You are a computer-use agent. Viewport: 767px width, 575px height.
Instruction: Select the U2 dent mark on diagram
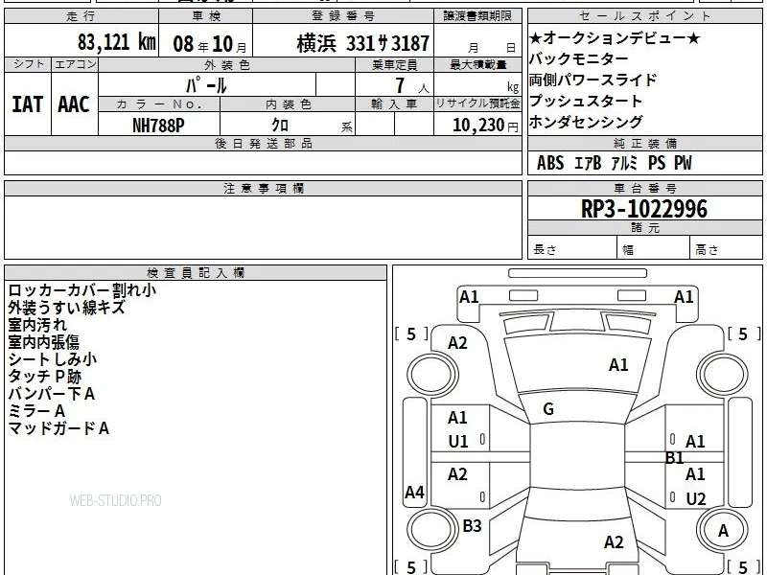[x=696, y=498]
